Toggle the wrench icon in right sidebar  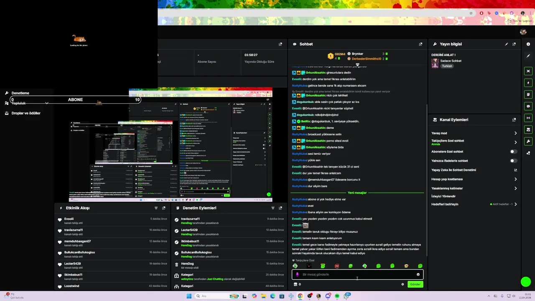528,141
